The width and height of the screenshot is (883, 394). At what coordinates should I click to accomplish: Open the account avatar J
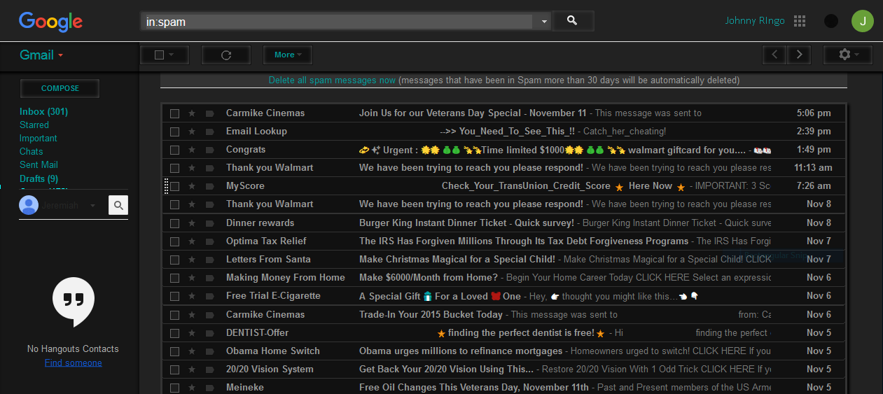point(863,21)
